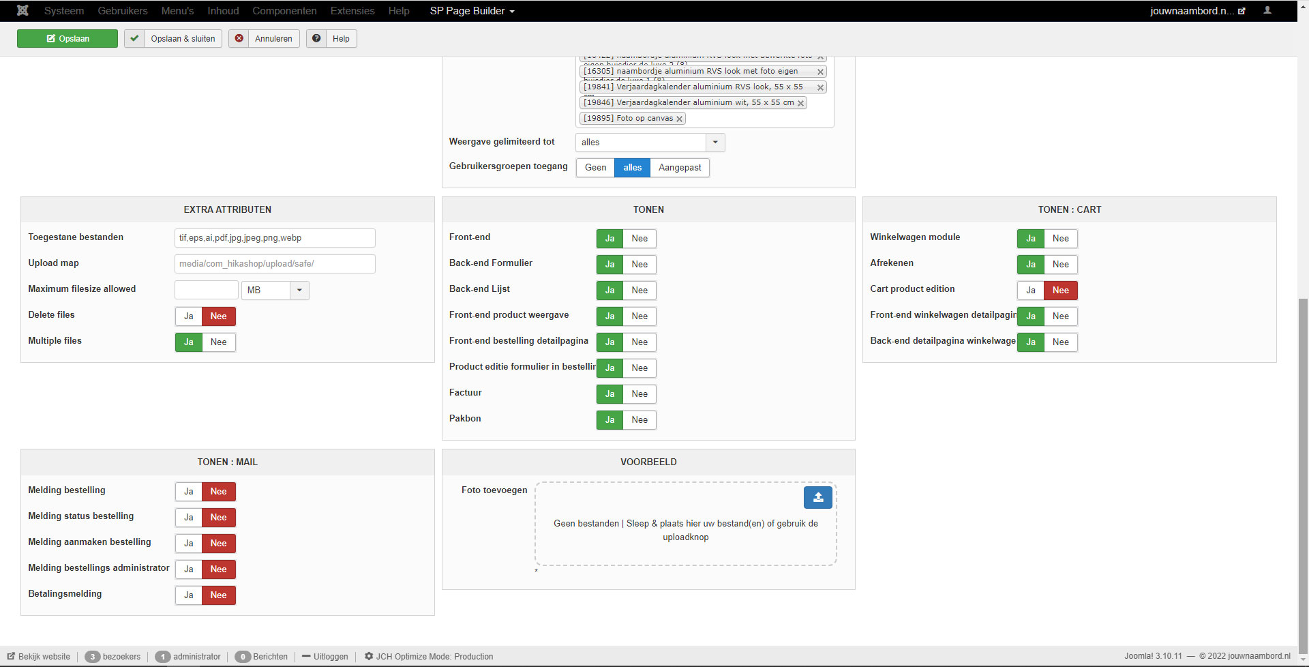Set Back-end Formulier to Nee
The width and height of the screenshot is (1309, 667).
click(x=640, y=265)
